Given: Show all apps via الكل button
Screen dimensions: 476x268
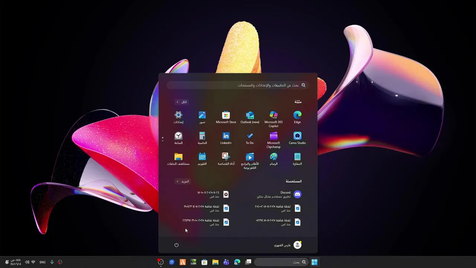Looking at the screenshot, I should (x=182, y=102).
